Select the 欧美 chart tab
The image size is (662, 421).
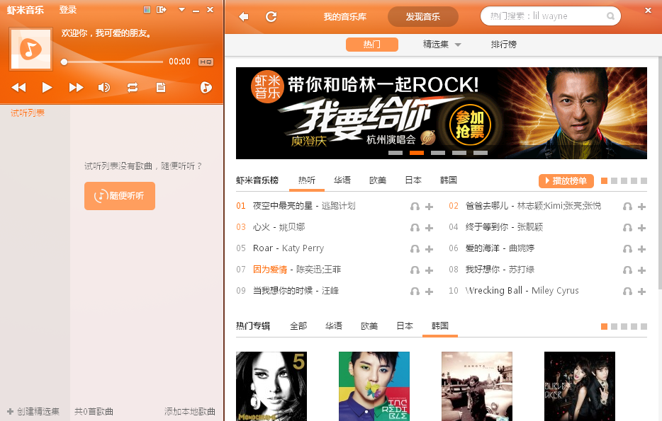378,180
